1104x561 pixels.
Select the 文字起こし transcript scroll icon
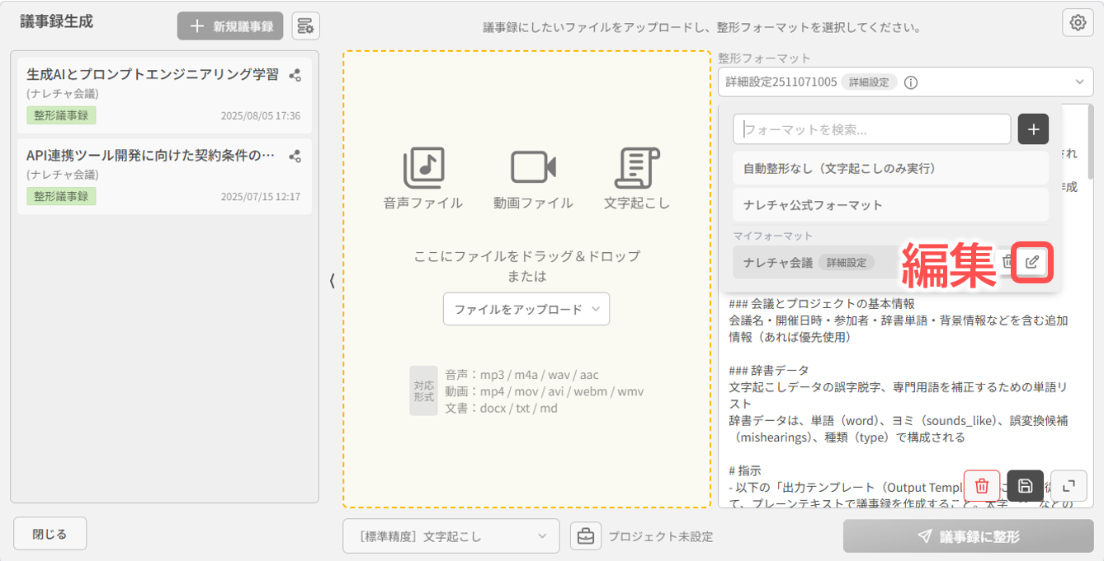636,168
